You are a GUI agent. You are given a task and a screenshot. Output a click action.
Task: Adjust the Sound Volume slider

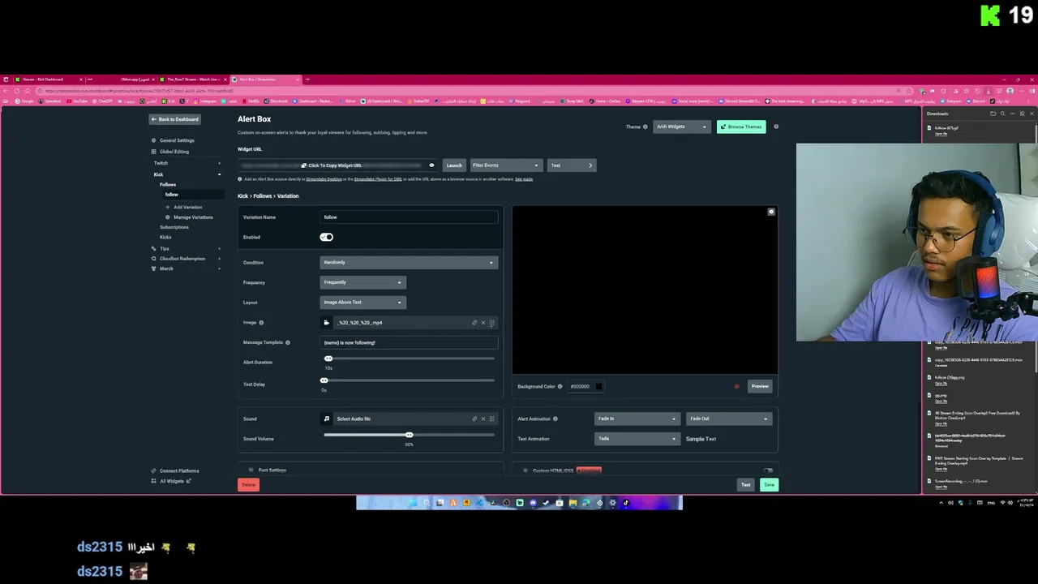(409, 436)
